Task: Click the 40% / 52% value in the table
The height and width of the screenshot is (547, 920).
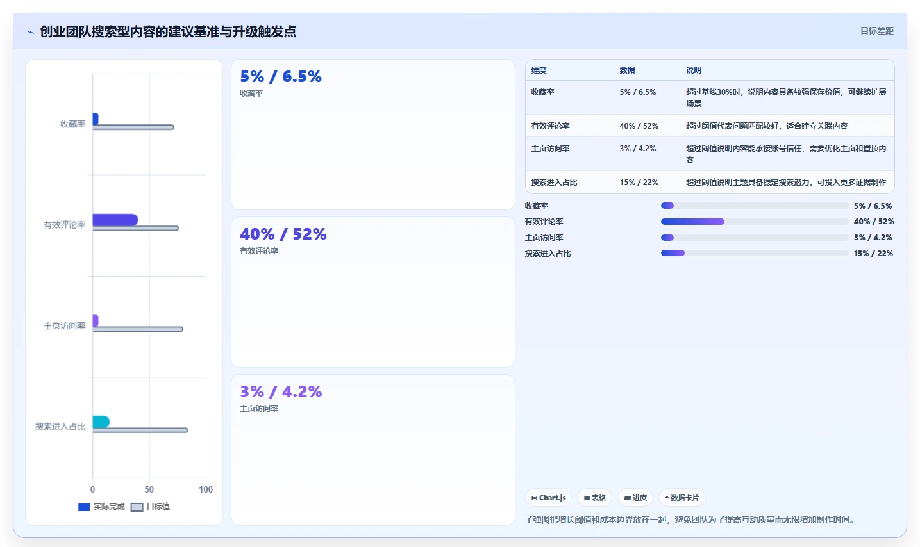Action: [639, 126]
